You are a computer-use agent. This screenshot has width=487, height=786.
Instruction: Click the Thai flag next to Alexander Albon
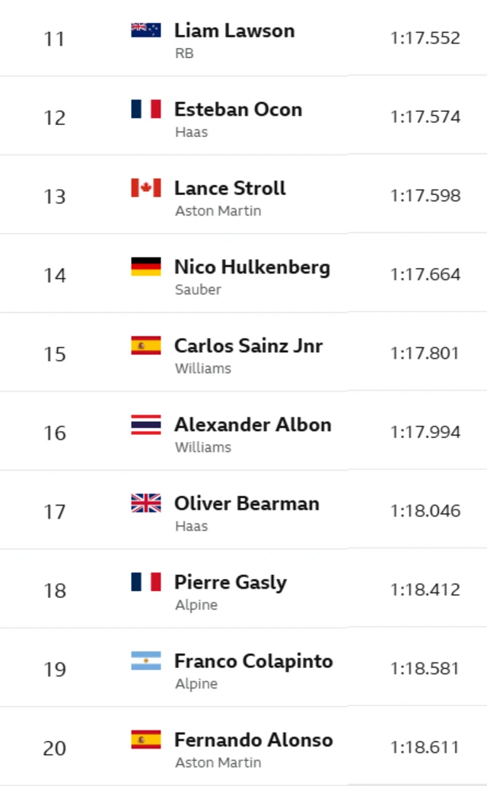[x=145, y=424]
